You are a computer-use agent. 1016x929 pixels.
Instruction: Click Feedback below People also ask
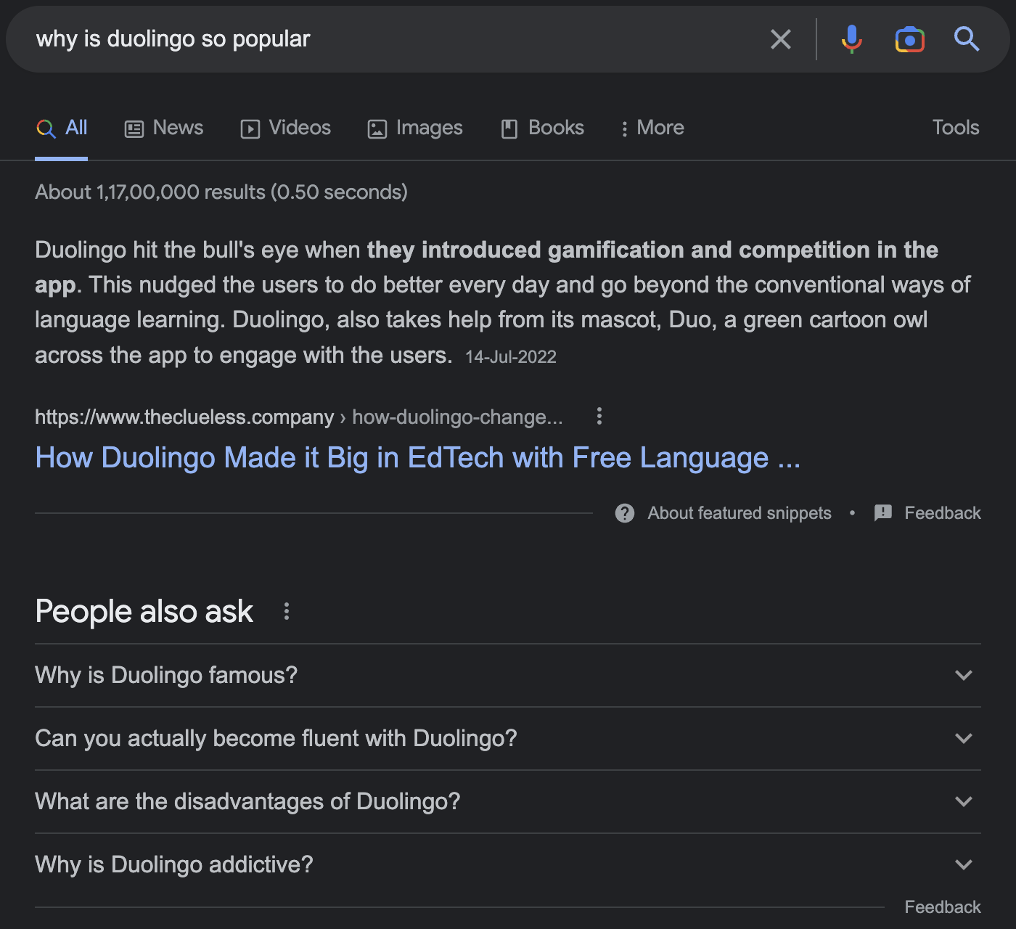click(943, 907)
